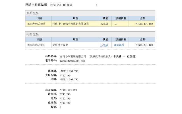
Task: Click 類型 column header in 相關交易 table
Action: (x=75, y=40)
